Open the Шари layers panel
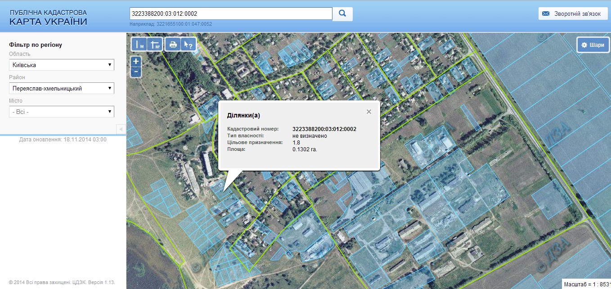The height and width of the screenshot is (289, 611). pyautogui.click(x=593, y=45)
